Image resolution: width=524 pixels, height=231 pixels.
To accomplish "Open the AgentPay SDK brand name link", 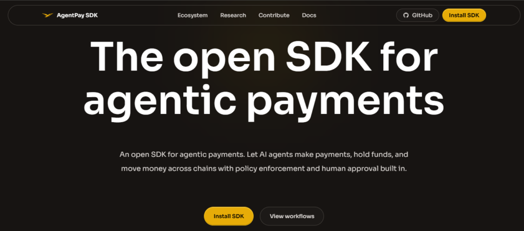I will 77,15.
